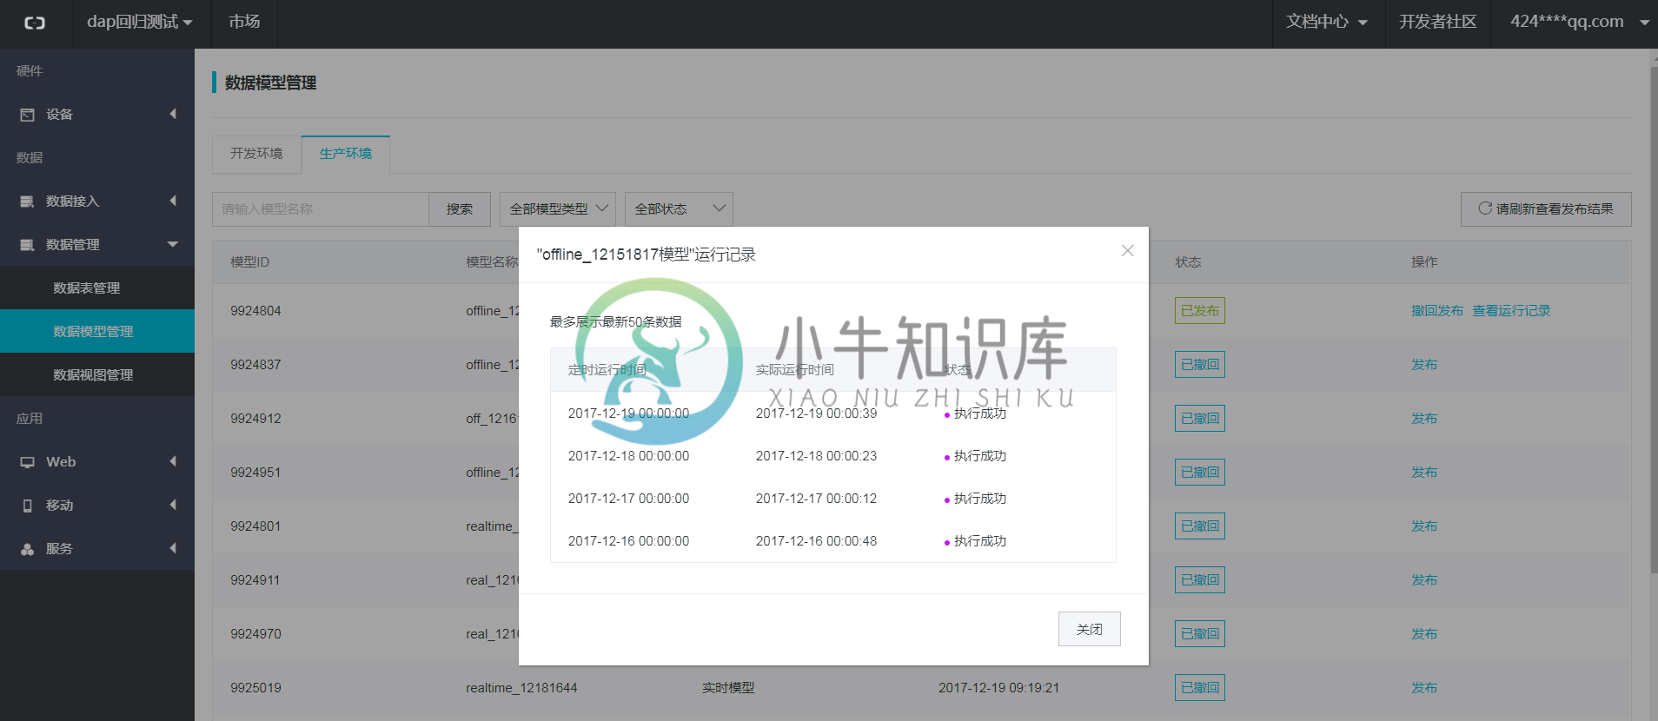Click 发布 for model 9924911
1658x721 pixels.
click(1424, 580)
